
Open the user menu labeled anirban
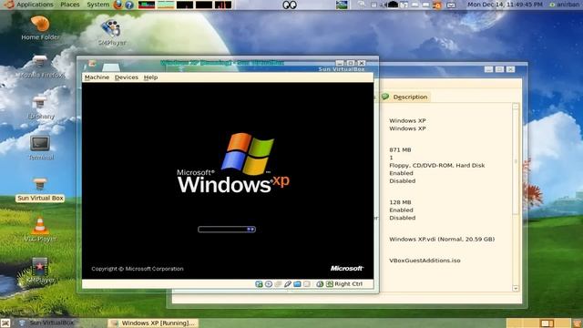pos(565,5)
